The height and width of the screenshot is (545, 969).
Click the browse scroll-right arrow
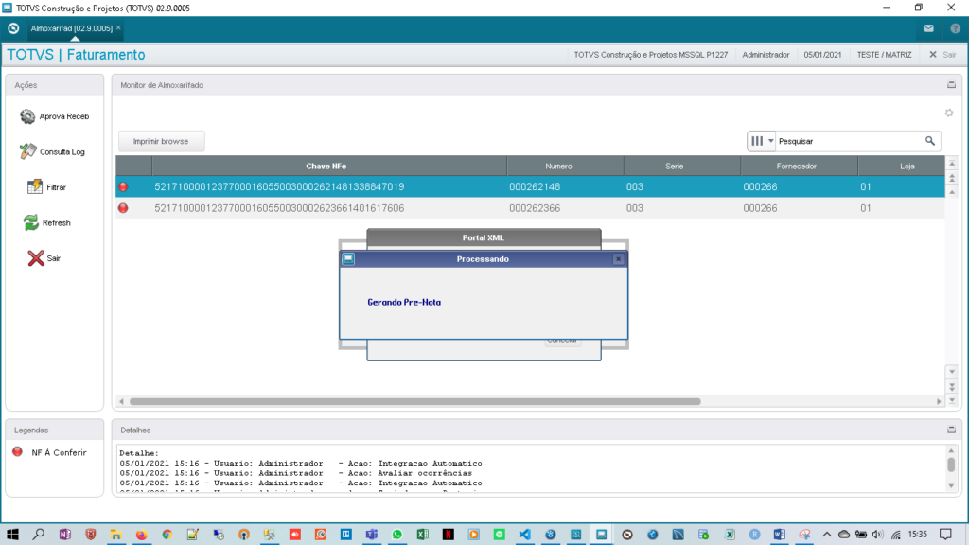[x=939, y=401]
